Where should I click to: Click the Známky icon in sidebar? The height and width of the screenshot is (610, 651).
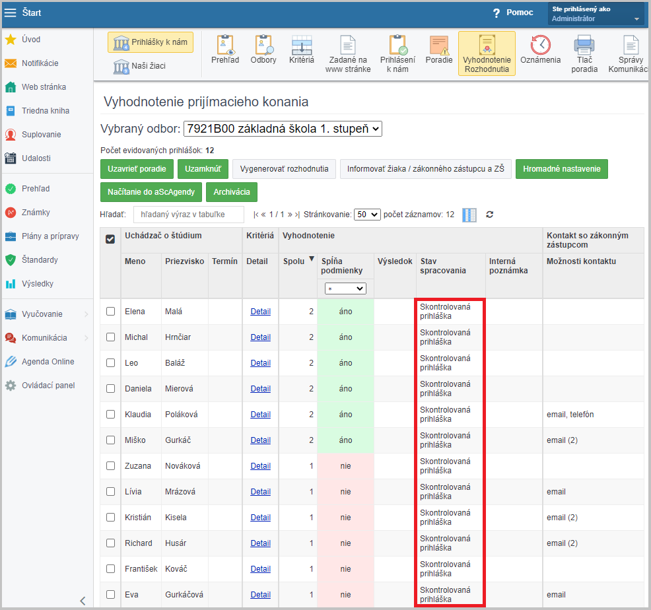[11, 212]
